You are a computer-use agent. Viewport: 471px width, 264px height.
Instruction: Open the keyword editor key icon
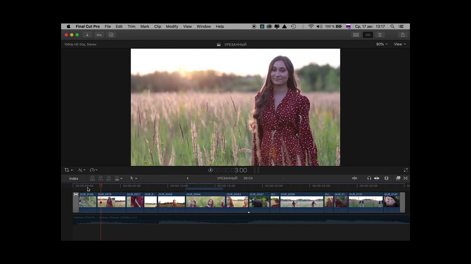(99, 35)
